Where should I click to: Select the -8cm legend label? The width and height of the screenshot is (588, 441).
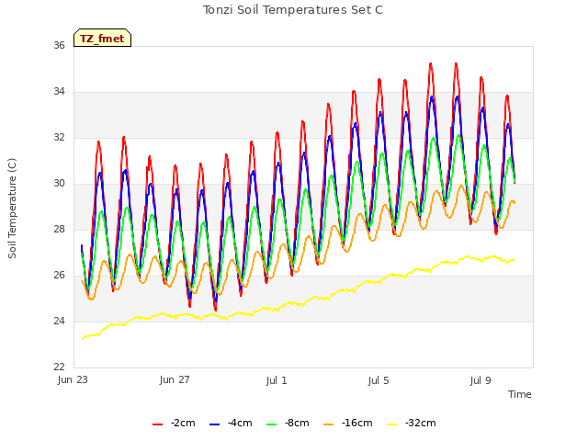[x=297, y=423]
